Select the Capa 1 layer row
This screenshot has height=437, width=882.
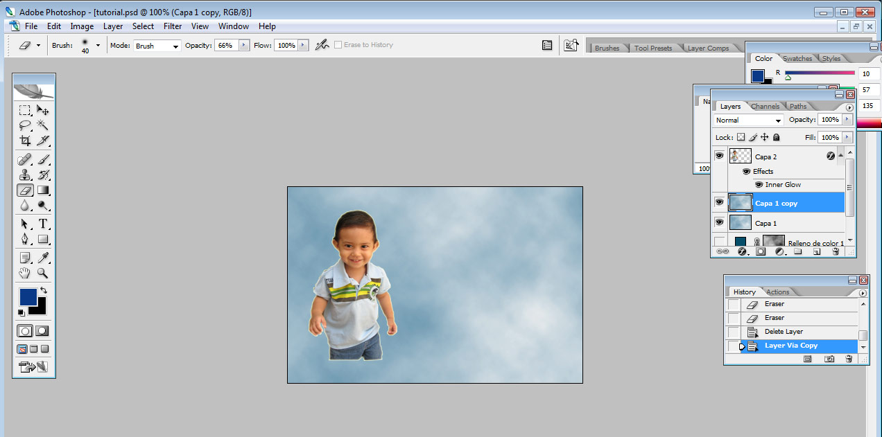(x=786, y=223)
